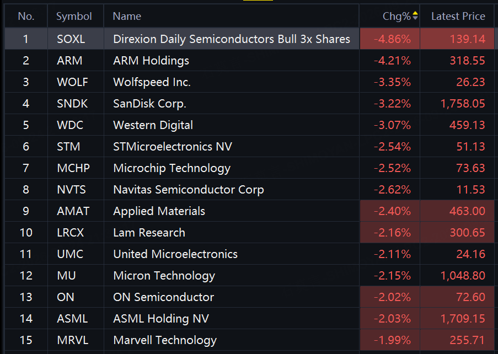Select ASML Holding NV row
The height and width of the screenshot is (354, 498).
click(x=249, y=319)
